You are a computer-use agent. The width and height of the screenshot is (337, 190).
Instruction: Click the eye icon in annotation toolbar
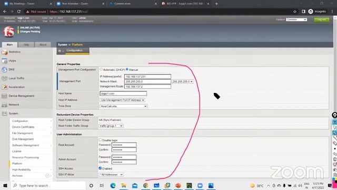tap(335, 122)
